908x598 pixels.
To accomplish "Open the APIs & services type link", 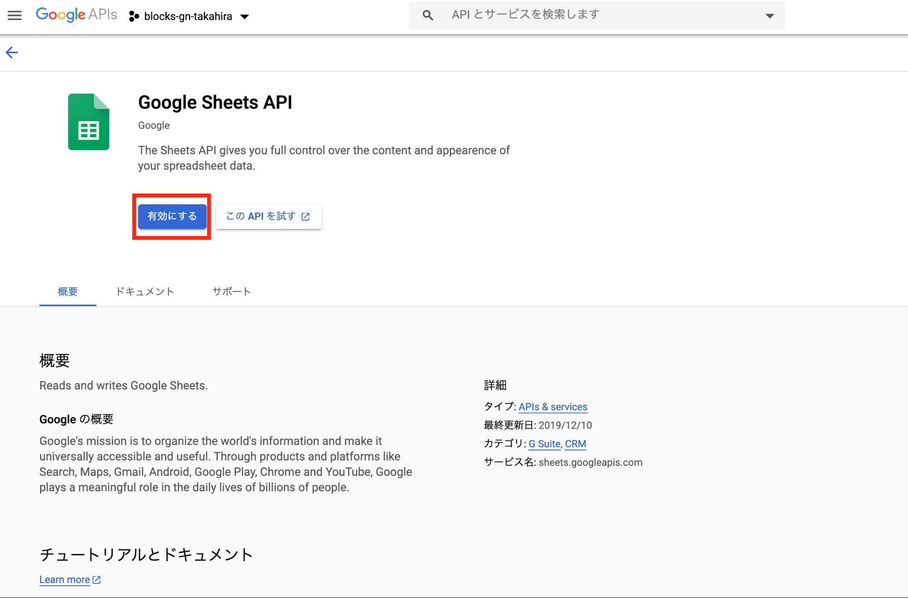I will coord(553,407).
